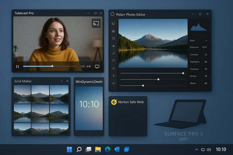Click the mountain lake photo in Polarr canvas
The height and width of the screenshot is (155, 233).
tap(153, 43)
